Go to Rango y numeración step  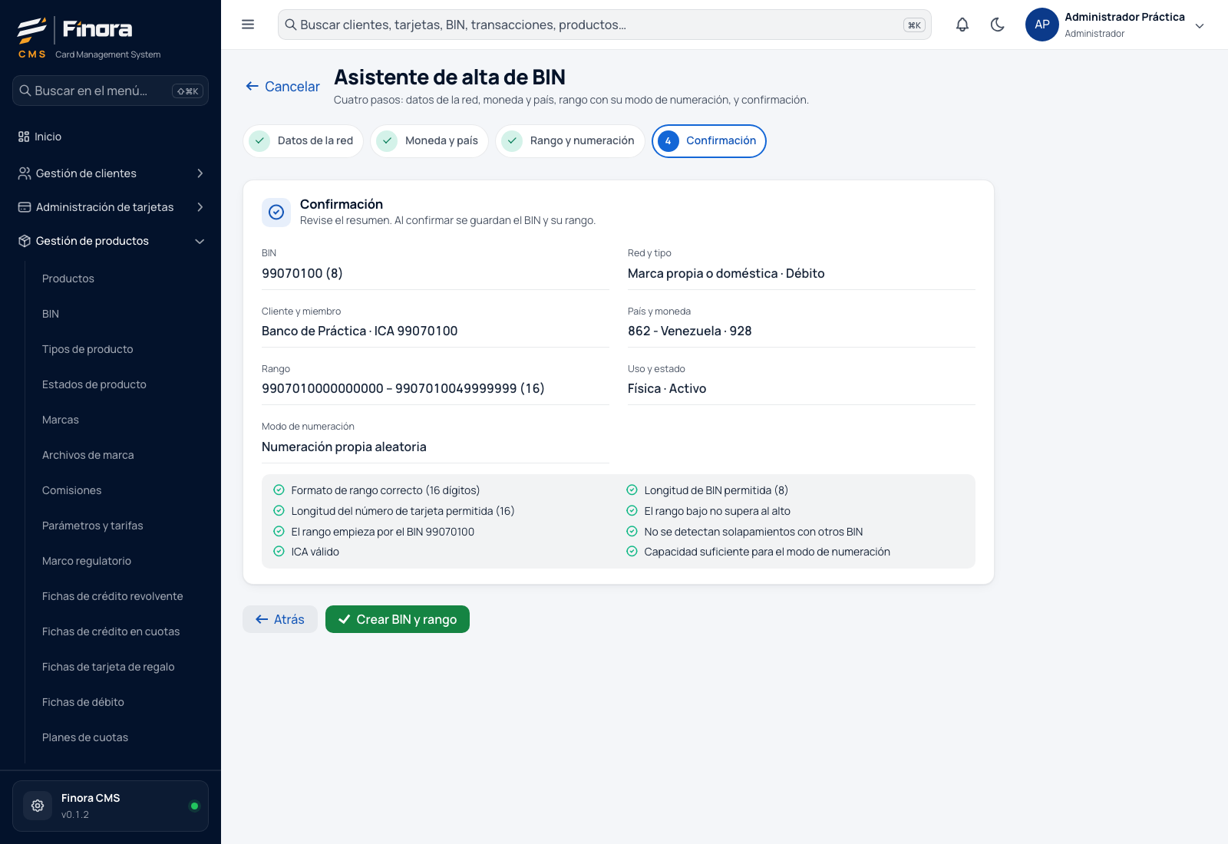[570, 141]
